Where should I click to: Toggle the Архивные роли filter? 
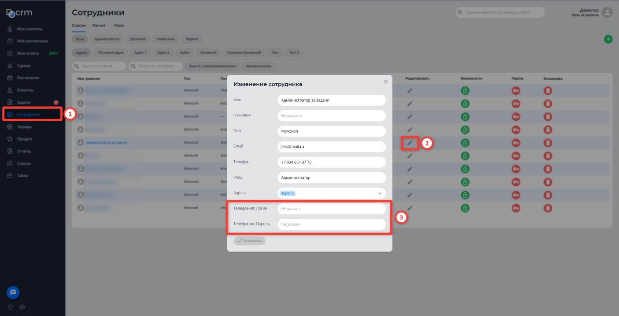point(258,66)
